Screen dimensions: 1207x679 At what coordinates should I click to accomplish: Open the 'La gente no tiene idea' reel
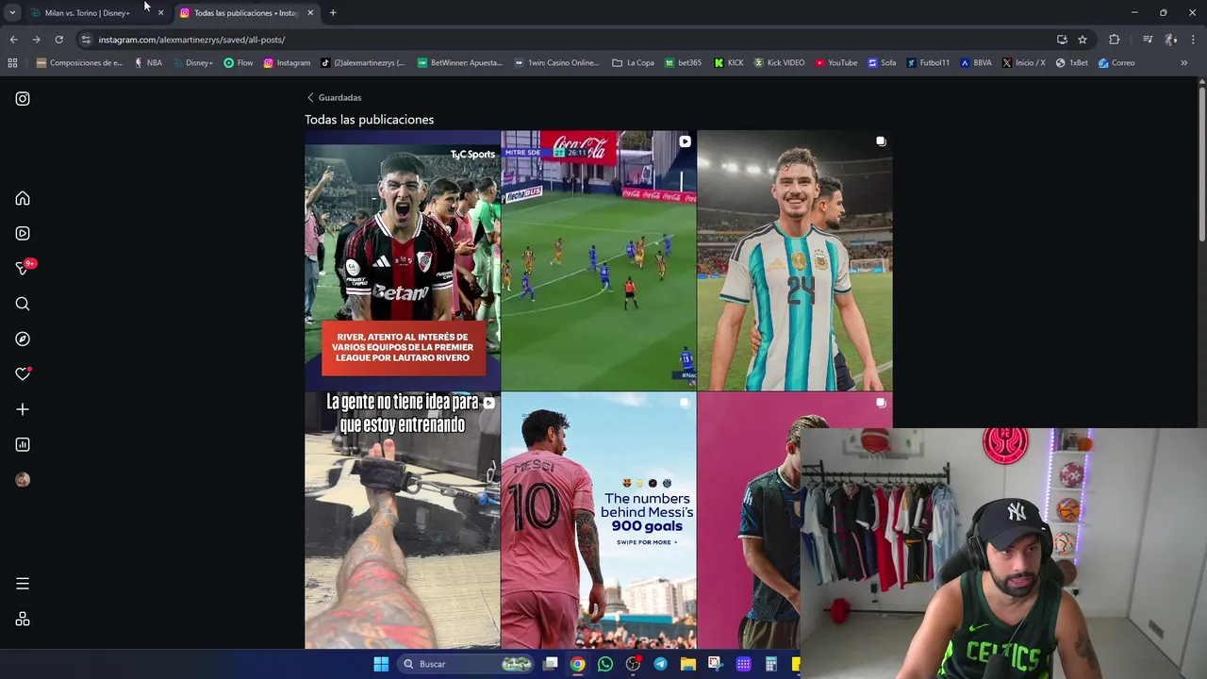click(x=403, y=521)
